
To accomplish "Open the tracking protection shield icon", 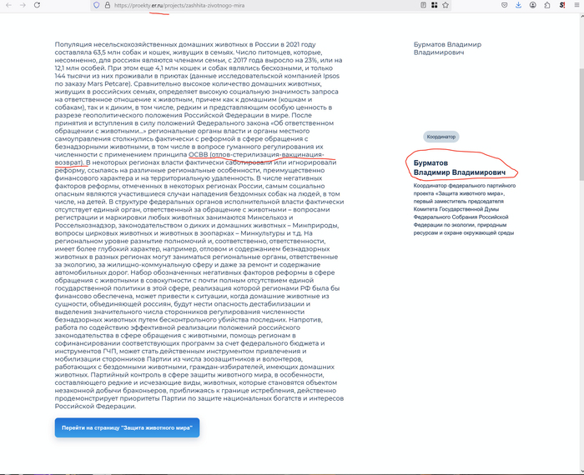I will click(97, 5).
